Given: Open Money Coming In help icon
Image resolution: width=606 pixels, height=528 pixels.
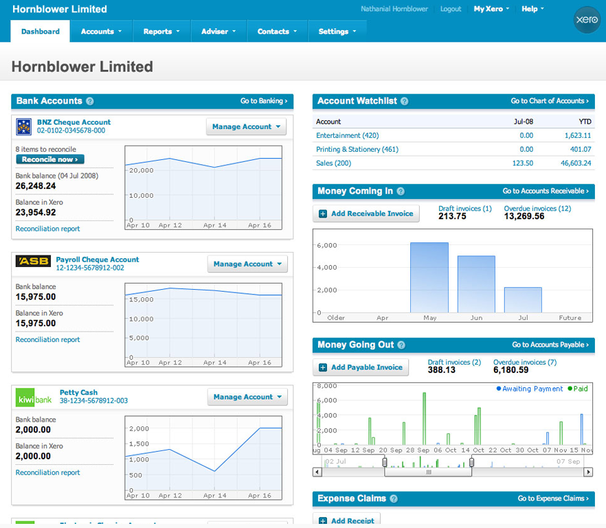Looking at the screenshot, I should pyautogui.click(x=401, y=191).
